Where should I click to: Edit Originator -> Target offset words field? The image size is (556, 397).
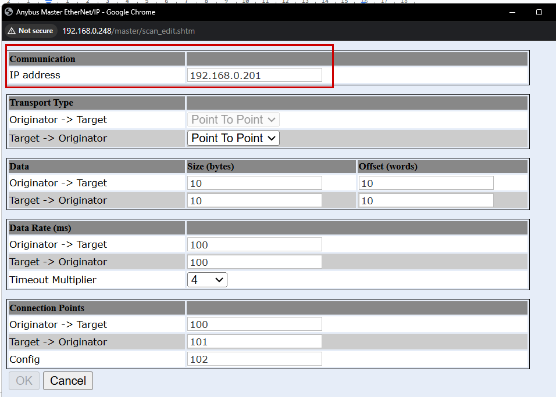[426, 183]
